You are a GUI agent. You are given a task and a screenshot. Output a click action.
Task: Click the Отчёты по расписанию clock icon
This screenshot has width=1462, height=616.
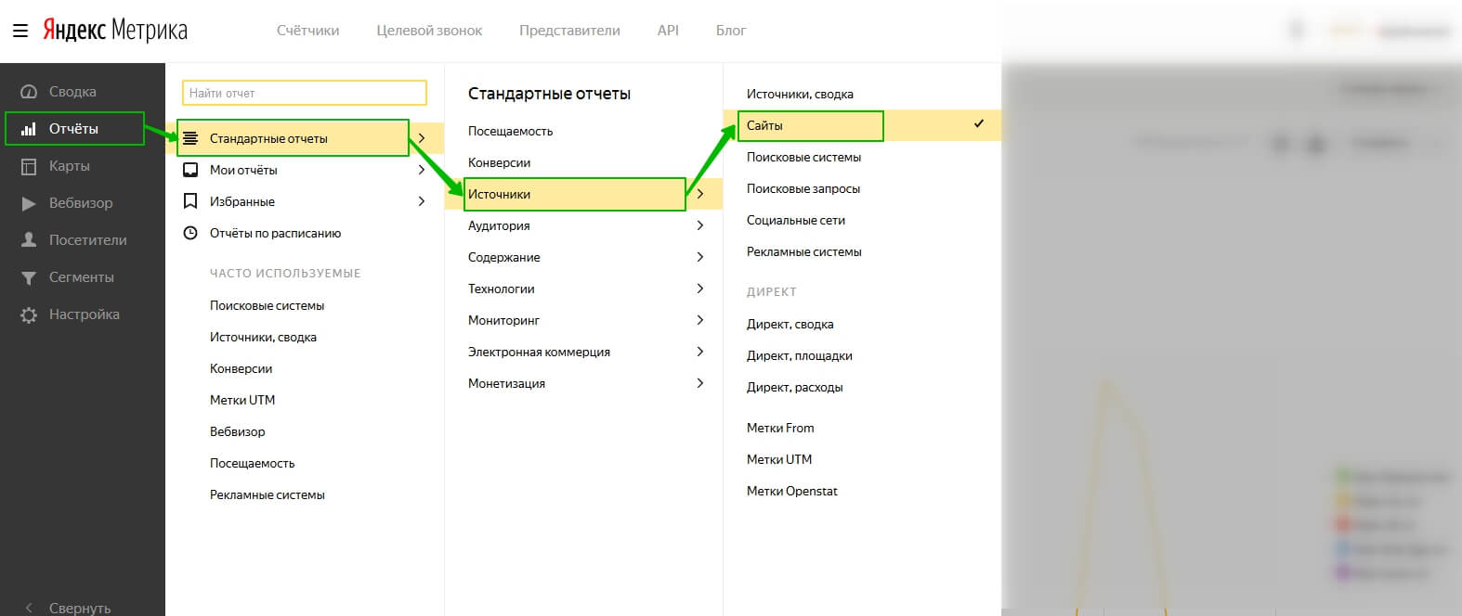(x=190, y=233)
